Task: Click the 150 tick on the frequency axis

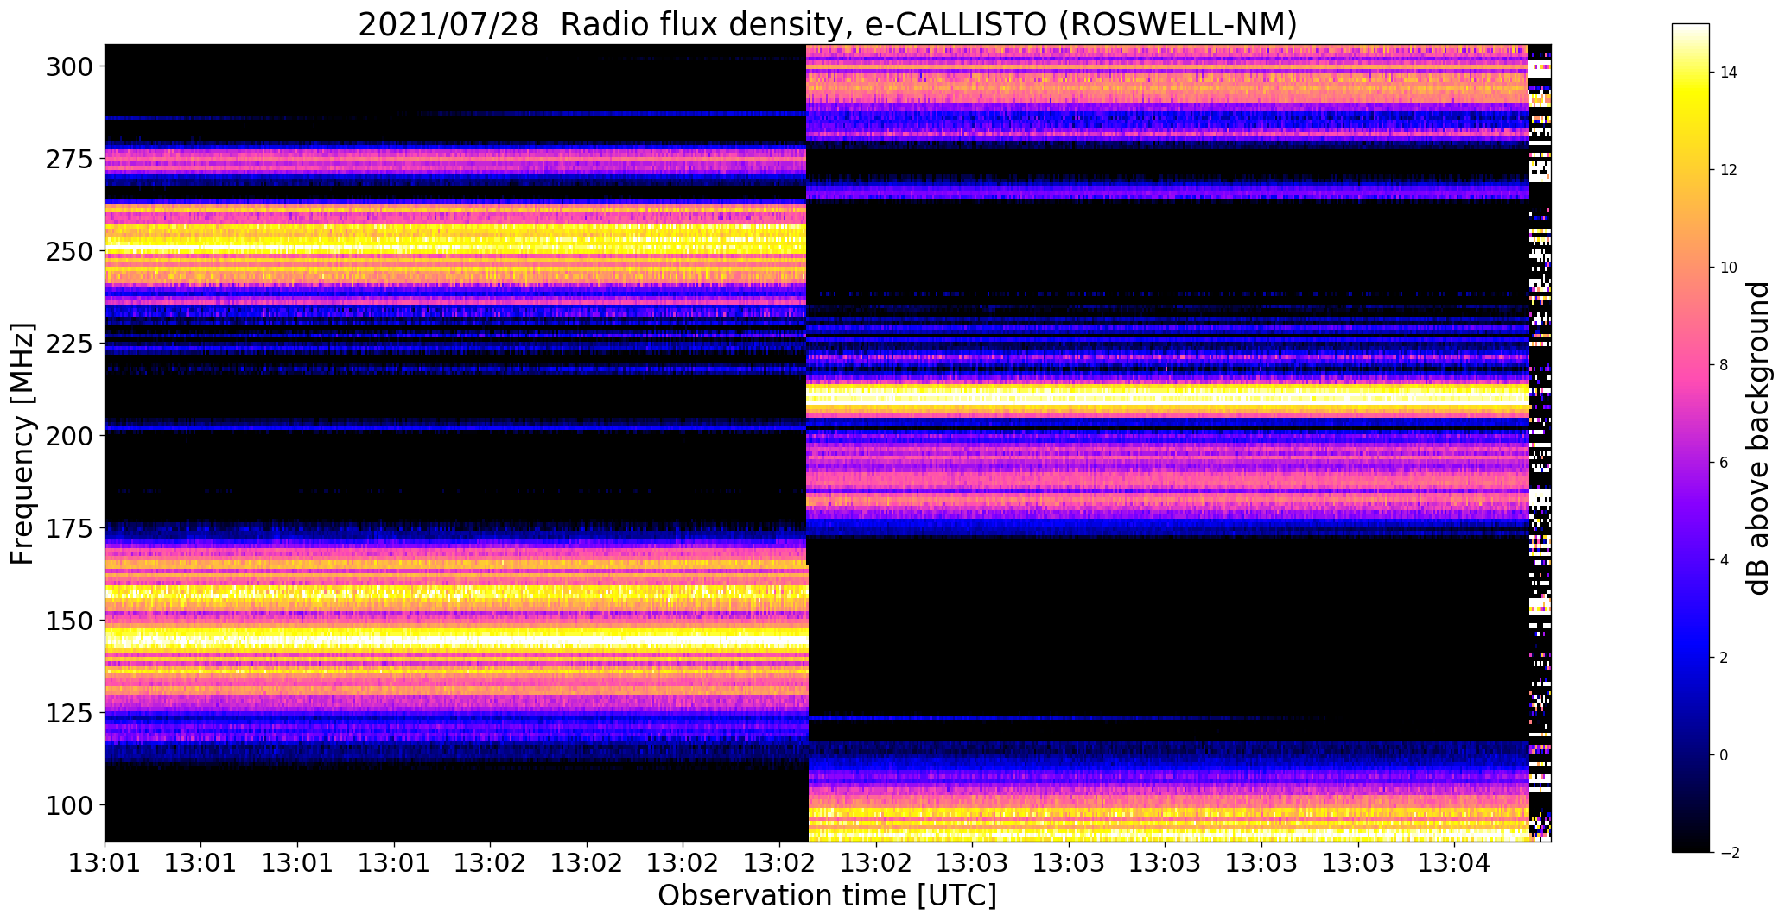Action: [70, 621]
